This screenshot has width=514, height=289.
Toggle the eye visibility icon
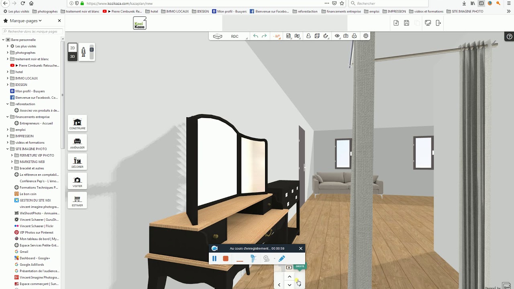pyautogui.click(x=337, y=36)
